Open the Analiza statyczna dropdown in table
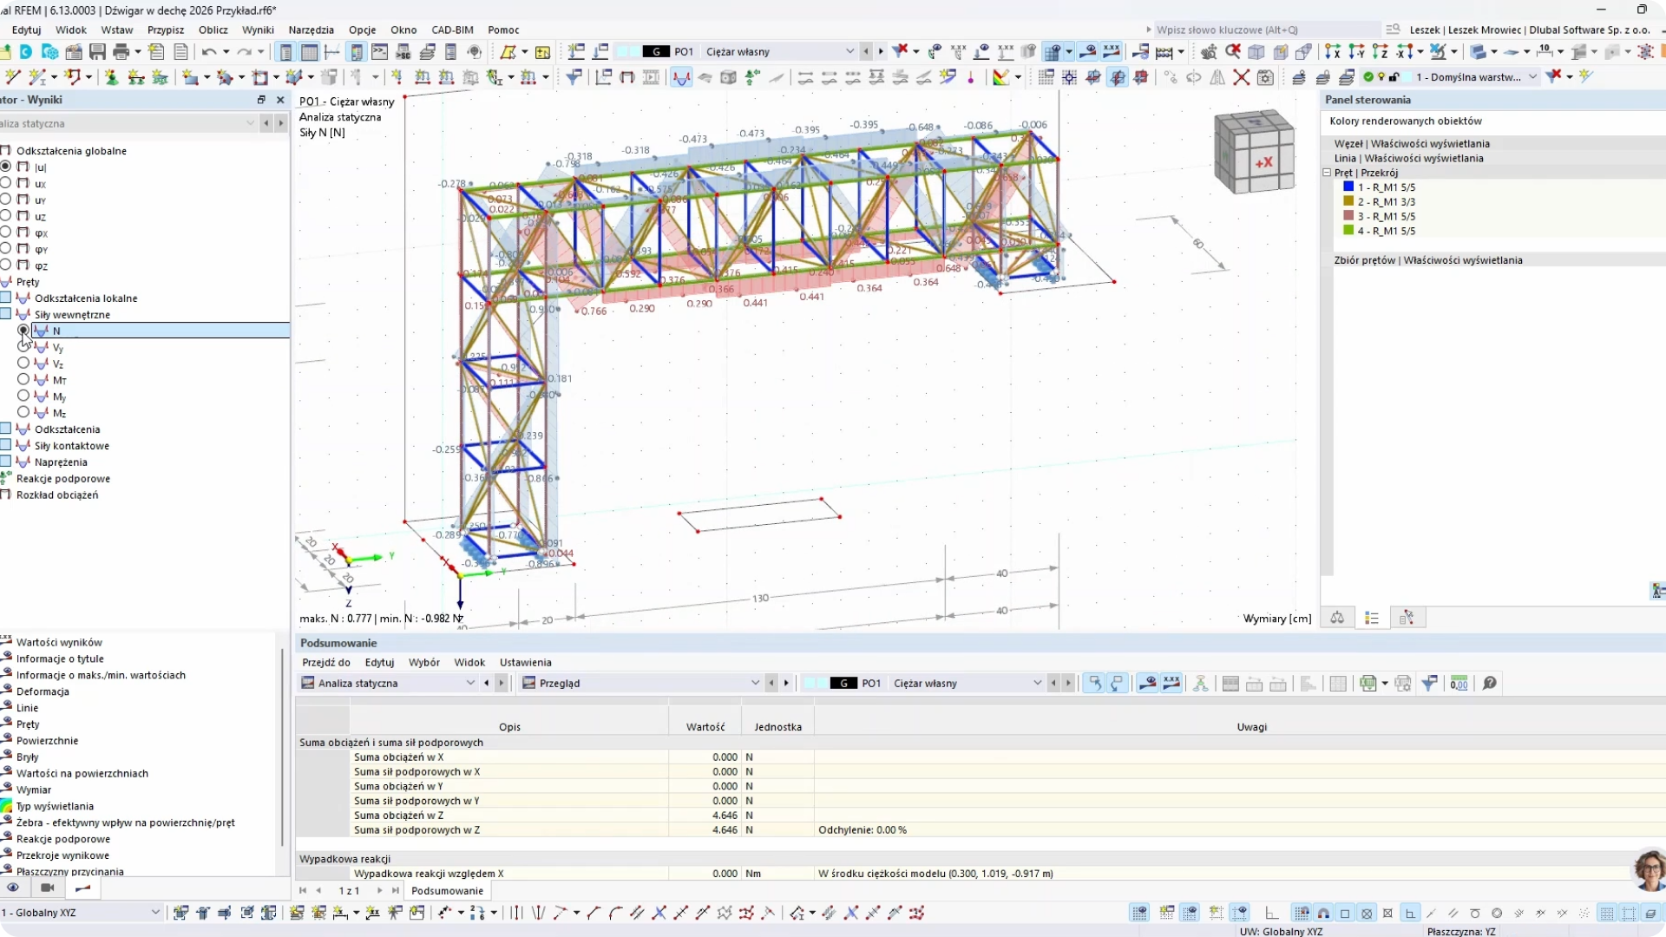This screenshot has width=1666, height=937. (470, 684)
